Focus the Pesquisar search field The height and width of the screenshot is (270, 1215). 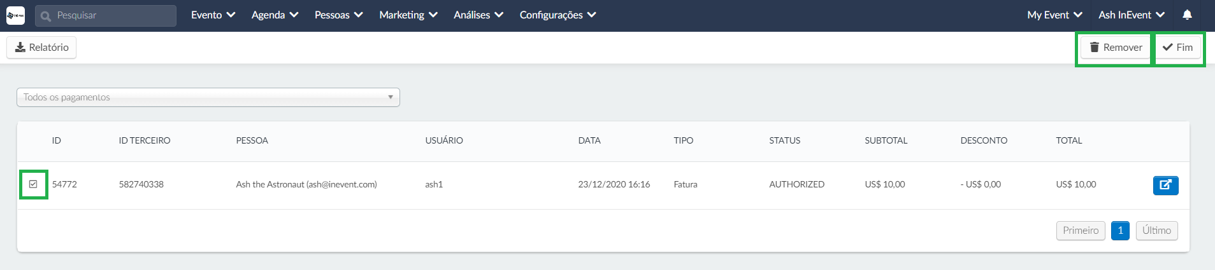point(106,16)
